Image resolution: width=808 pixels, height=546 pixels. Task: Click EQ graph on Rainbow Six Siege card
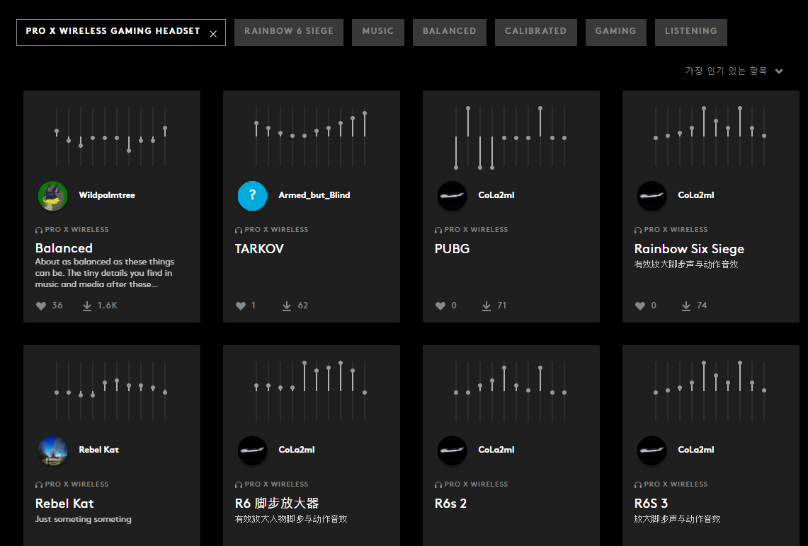710,136
